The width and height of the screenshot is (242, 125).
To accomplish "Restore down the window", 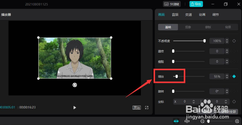I will point(226,4).
